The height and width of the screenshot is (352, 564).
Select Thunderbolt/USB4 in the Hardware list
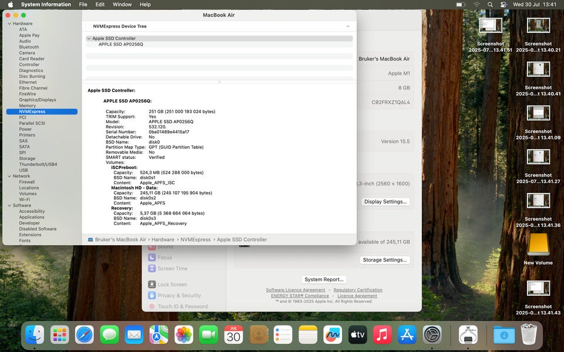(38, 164)
